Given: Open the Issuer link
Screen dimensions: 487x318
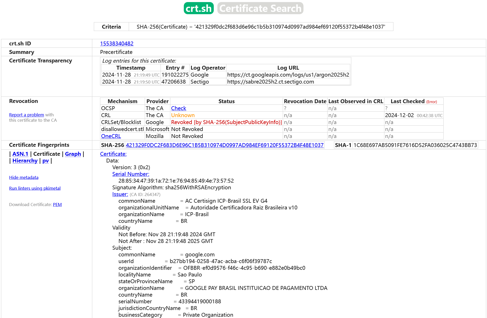Looking at the screenshot, I should (120, 194).
